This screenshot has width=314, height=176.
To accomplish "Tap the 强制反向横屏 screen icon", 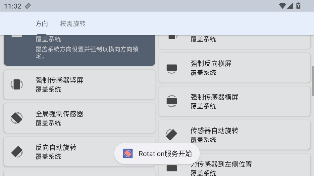I will [172, 69].
